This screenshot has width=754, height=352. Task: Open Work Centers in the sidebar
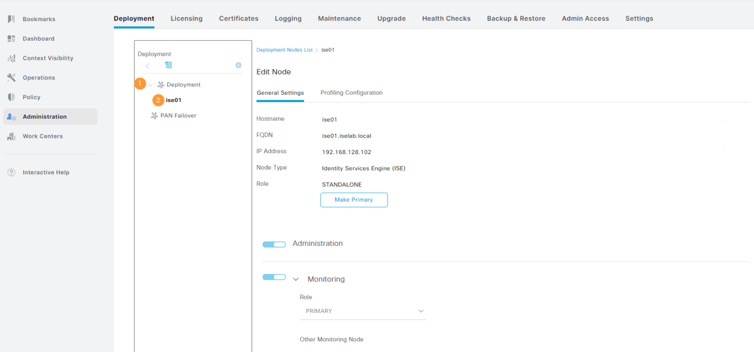click(x=43, y=136)
